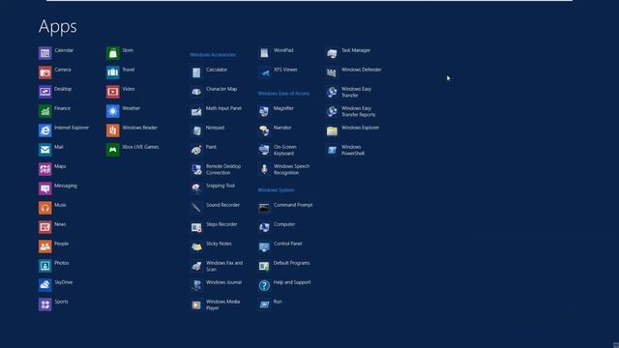Select the Windows Ease of Access header
The width and height of the screenshot is (619, 348).
[x=283, y=93]
